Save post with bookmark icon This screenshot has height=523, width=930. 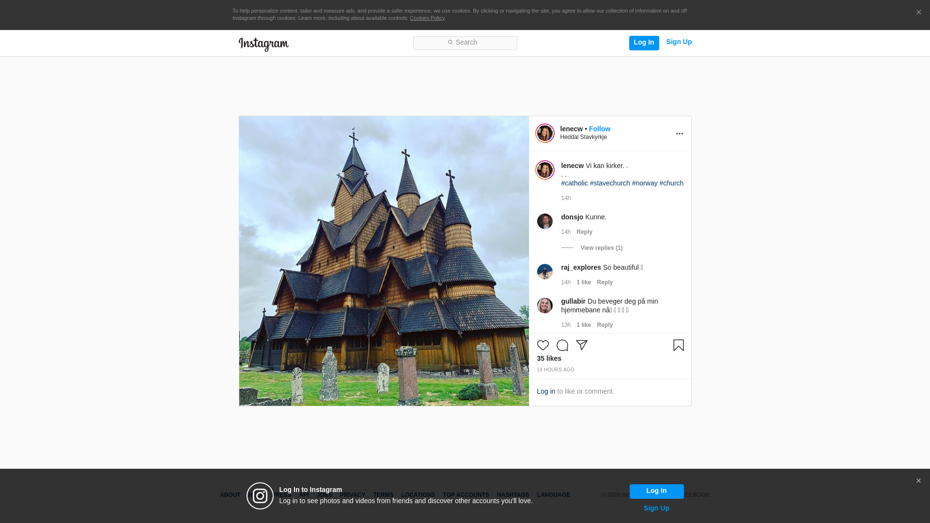tap(678, 345)
